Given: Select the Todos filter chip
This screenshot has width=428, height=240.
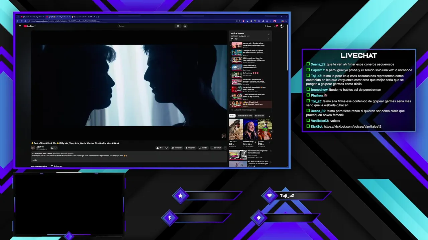Looking at the screenshot, I should click(x=232, y=116).
